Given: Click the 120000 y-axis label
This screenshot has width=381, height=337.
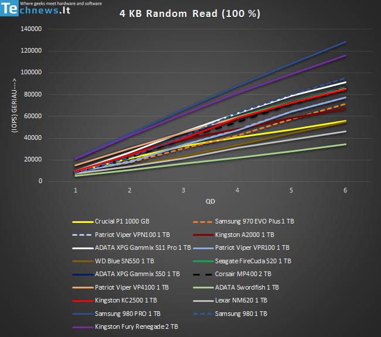Looking at the screenshot, I should [x=31, y=51].
